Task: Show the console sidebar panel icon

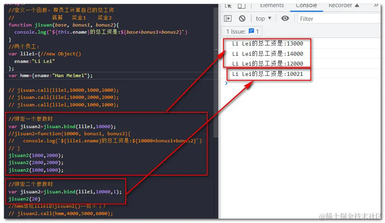Action: (x=227, y=18)
